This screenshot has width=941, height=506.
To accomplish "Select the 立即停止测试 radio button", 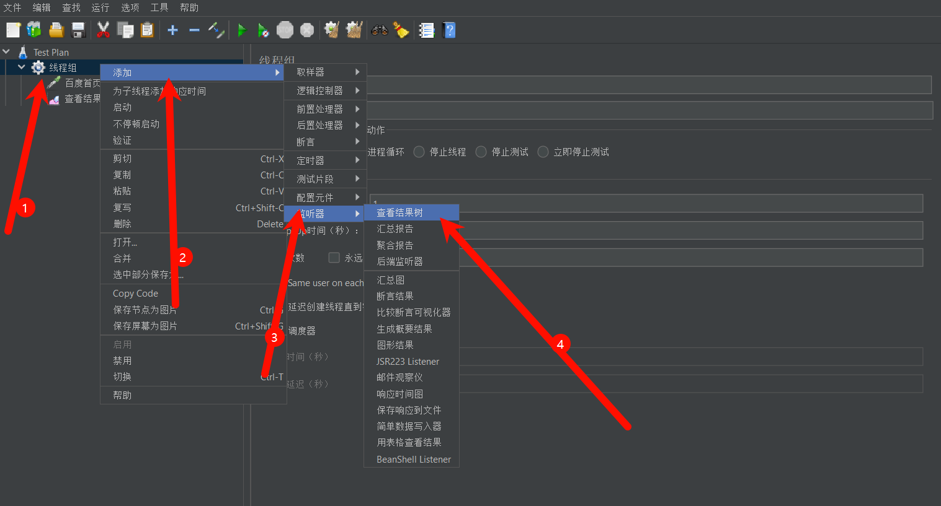I will [543, 151].
